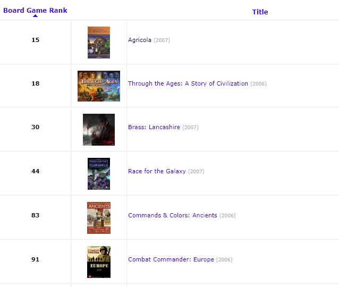Screen dimensions: 339x287
Task: Open Combat Commander: Europe link
Action: 171,259
